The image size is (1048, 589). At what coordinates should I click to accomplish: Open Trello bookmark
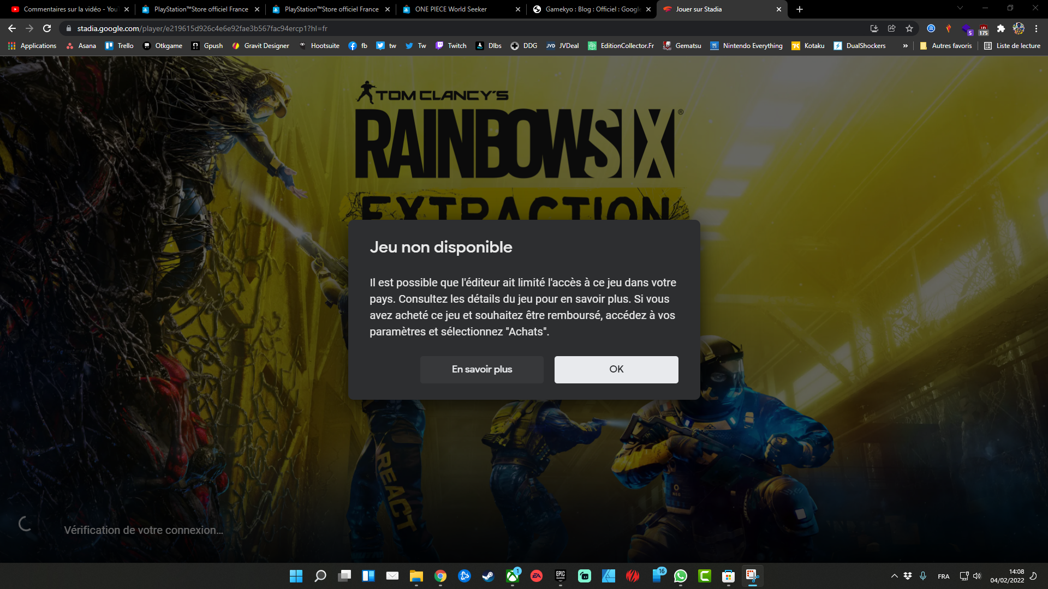pyautogui.click(x=120, y=46)
